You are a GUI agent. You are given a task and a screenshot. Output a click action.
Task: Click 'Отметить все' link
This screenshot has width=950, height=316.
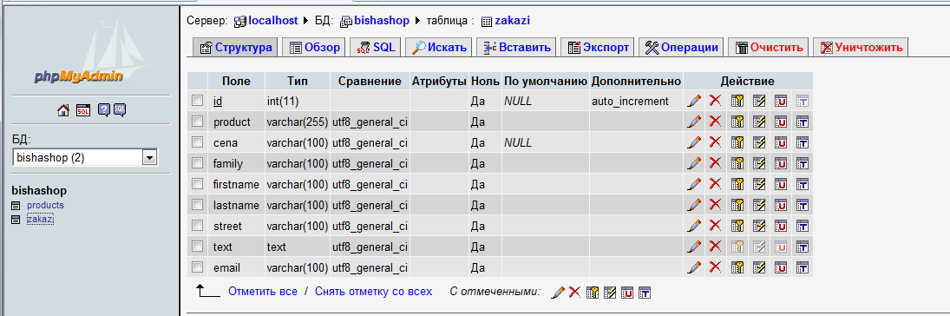point(263,292)
